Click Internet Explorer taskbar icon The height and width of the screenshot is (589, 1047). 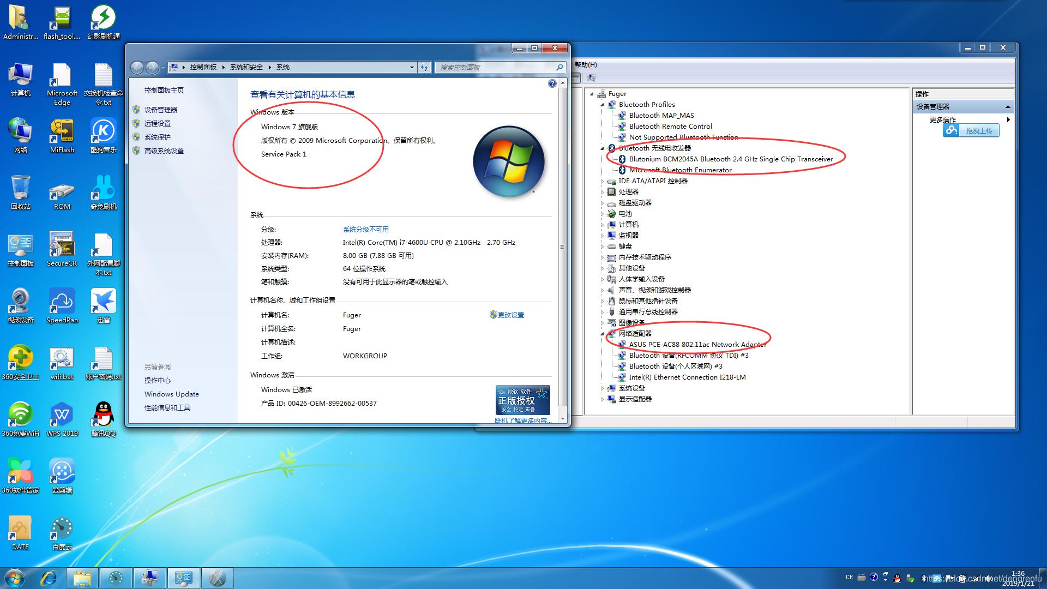[x=49, y=578]
